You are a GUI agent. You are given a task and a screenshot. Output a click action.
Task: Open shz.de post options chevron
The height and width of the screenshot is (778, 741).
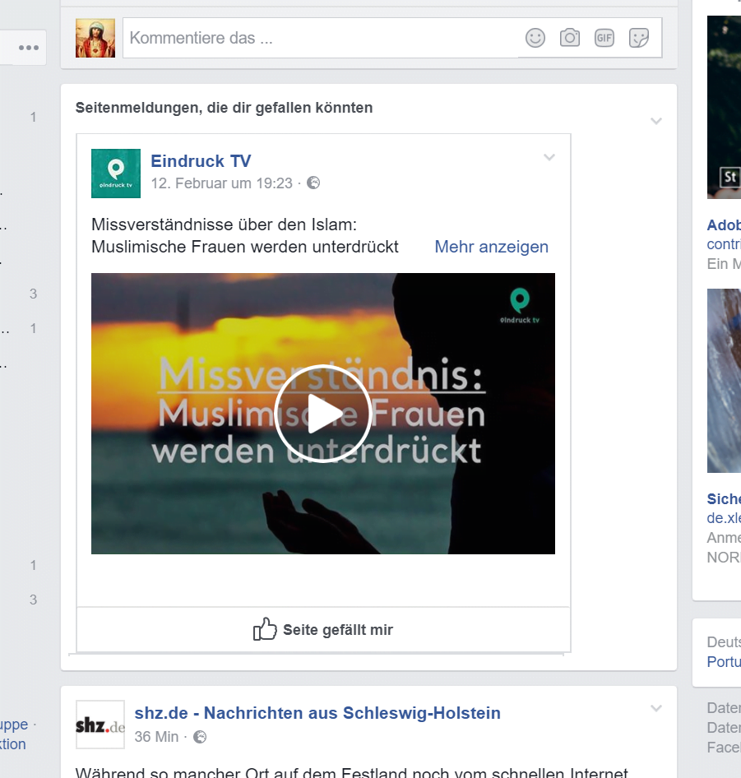[655, 708]
